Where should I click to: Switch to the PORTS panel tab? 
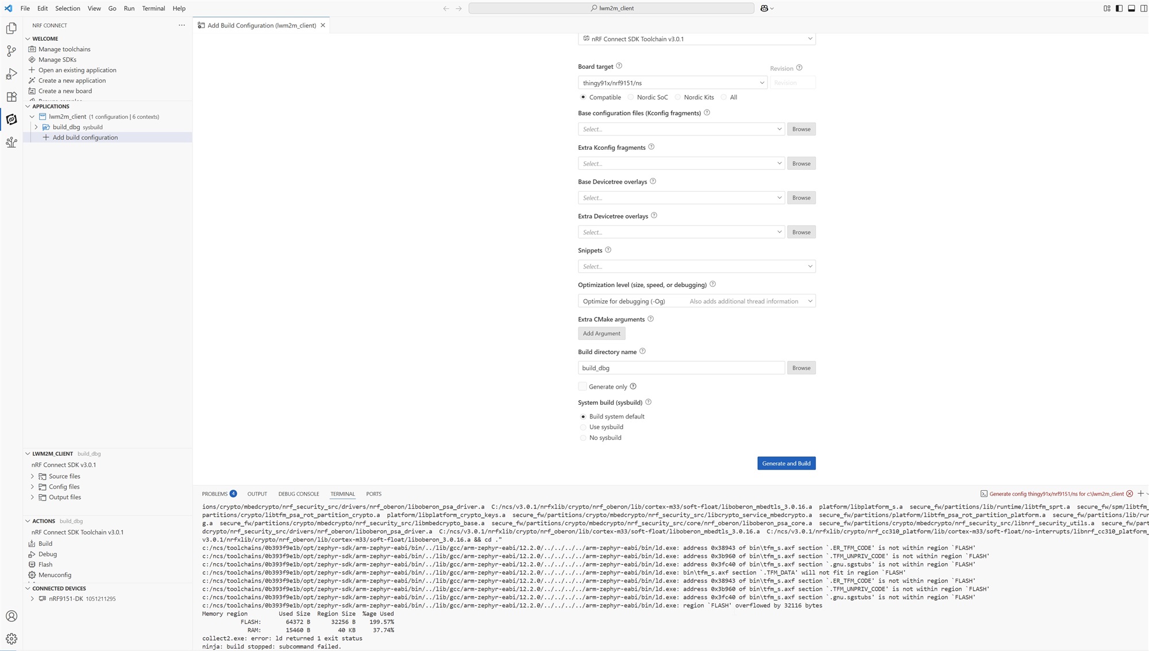[373, 494]
